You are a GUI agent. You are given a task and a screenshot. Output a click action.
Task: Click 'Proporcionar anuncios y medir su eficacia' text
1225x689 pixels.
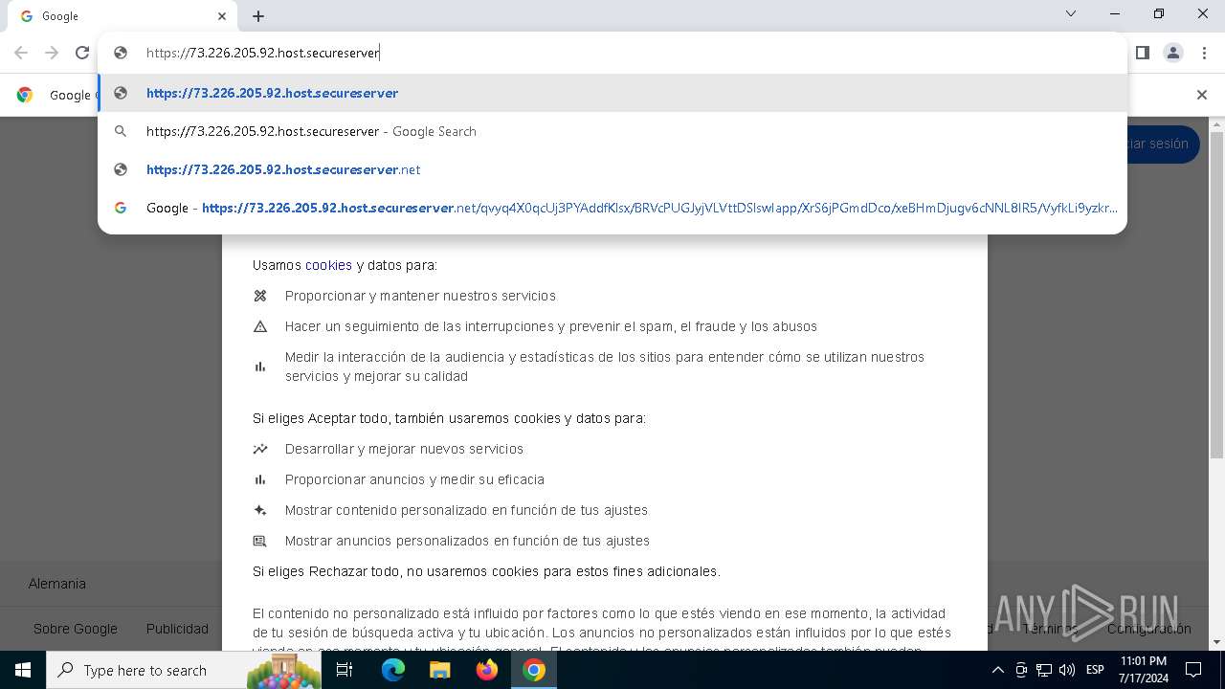click(x=414, y=479)
